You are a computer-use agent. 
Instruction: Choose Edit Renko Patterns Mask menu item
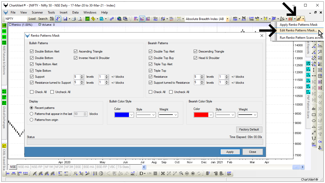pos(298,30)
